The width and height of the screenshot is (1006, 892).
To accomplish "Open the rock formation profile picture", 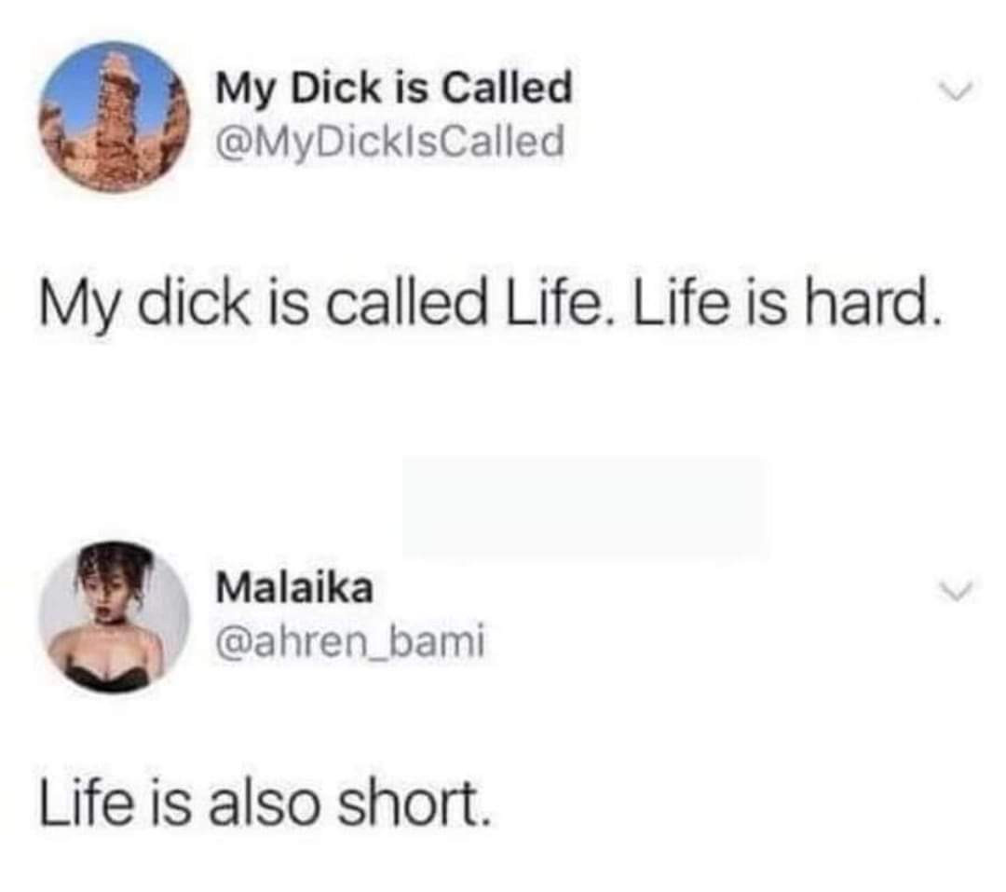I will coord(115,117).
